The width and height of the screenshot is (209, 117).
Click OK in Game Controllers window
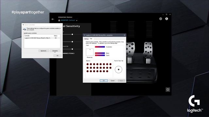coord(57,56)
